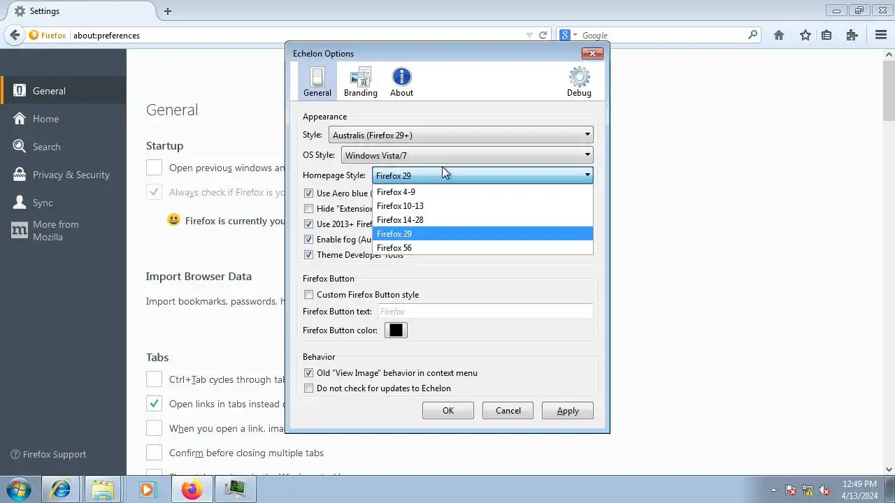Open Windows Media Player taskbar icon

click(147, 490)
